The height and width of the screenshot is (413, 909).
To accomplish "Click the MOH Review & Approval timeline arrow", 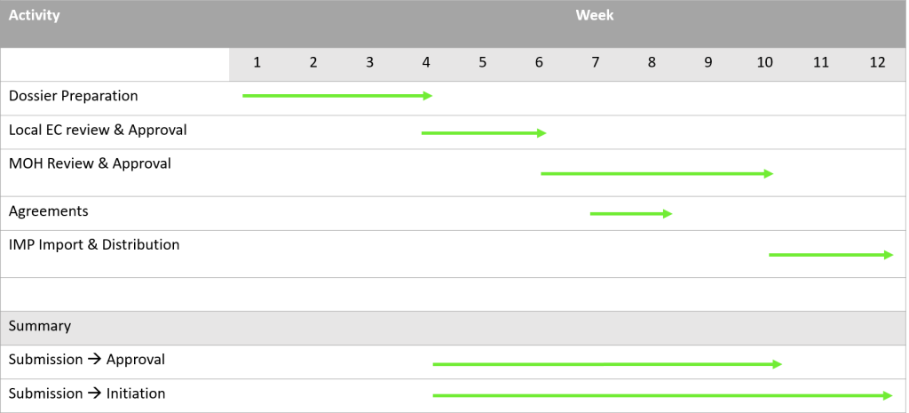I will click(x=657, y=173).
